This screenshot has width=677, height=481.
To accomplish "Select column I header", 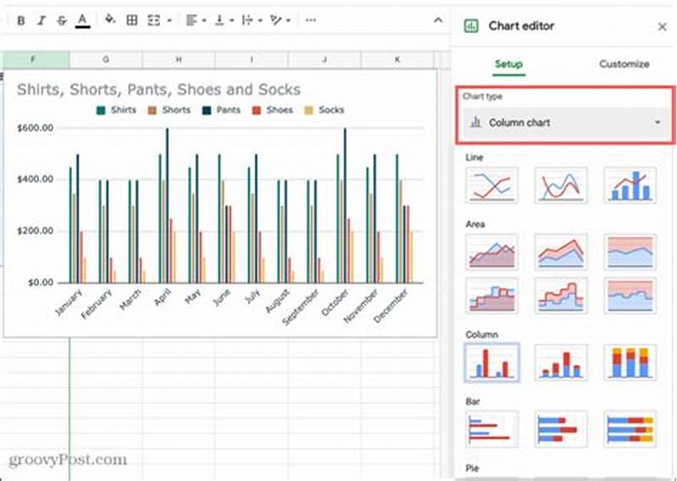I will 251,60.
